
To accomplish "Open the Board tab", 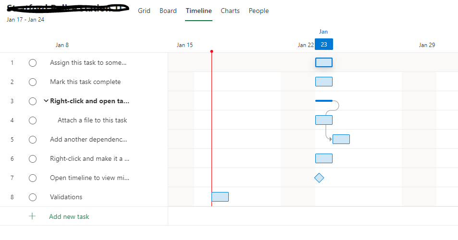I will (x=168, y=11).
